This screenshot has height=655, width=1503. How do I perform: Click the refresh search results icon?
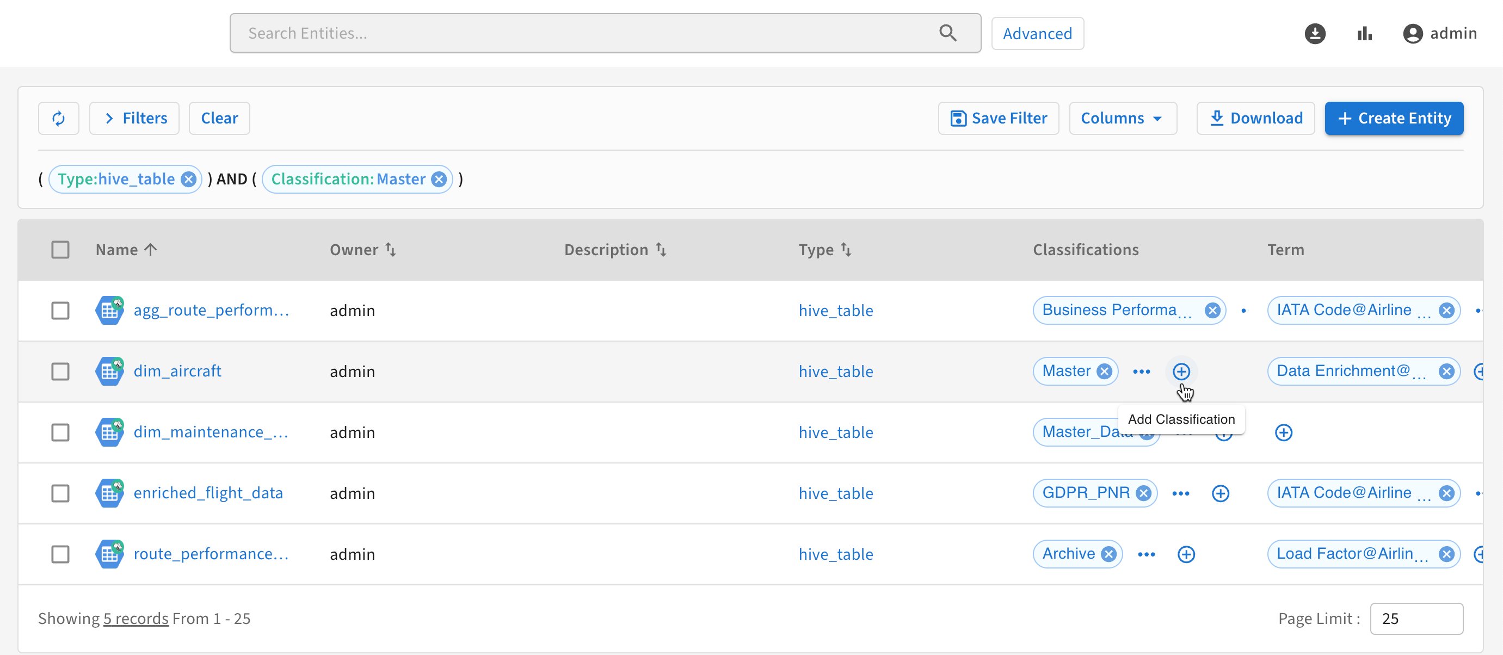pos(58,119)
